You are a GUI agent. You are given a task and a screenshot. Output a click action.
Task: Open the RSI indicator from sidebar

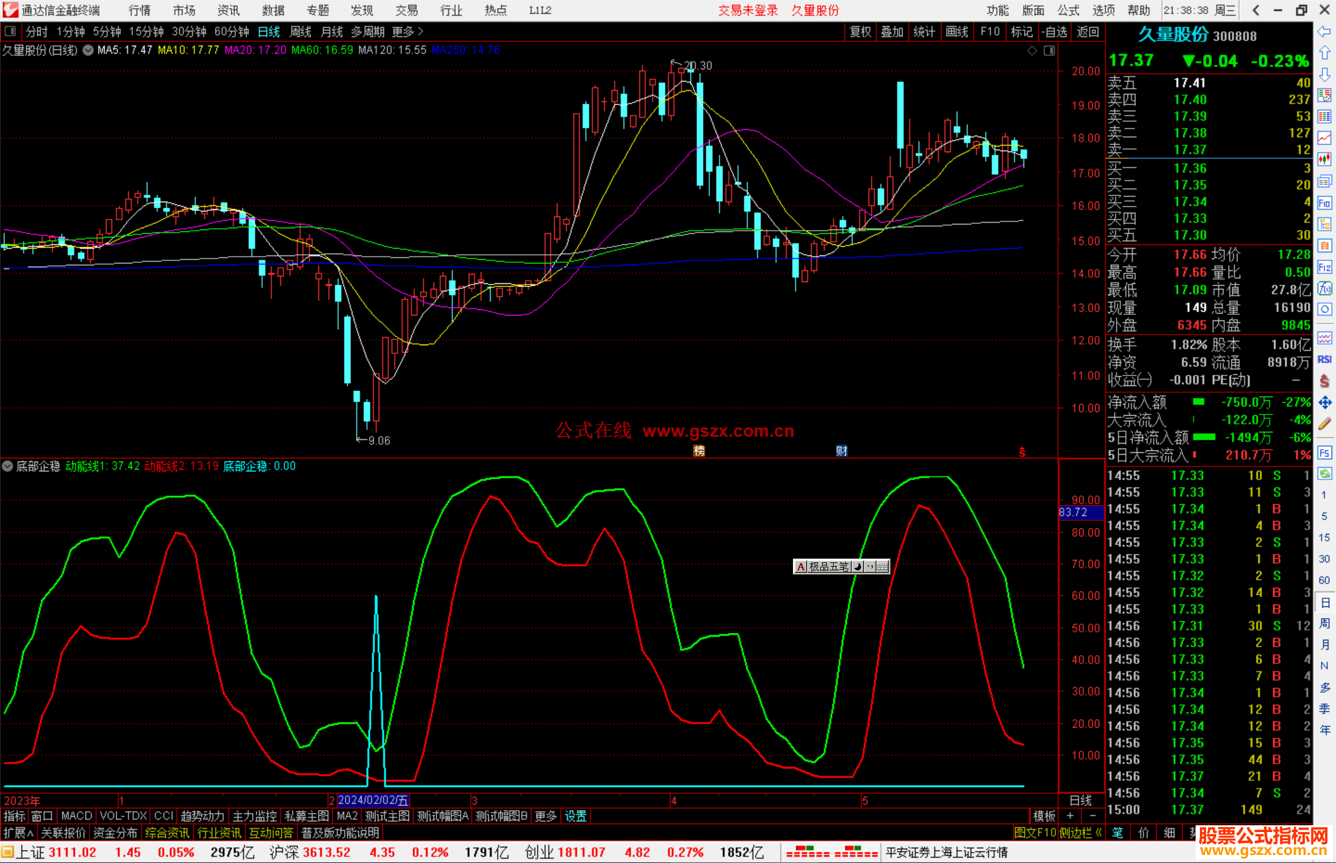tap(1324, 359)
